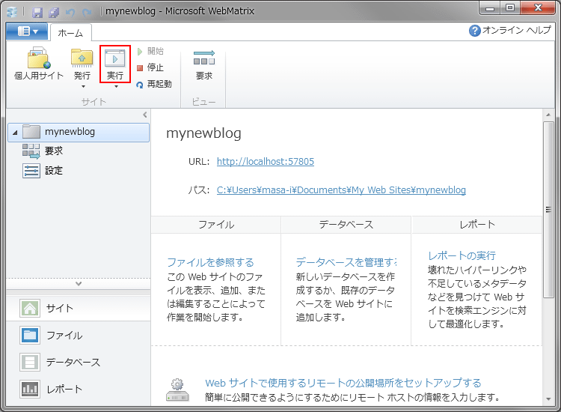Click the mynewblog folder icon in tree

[31, 132]
